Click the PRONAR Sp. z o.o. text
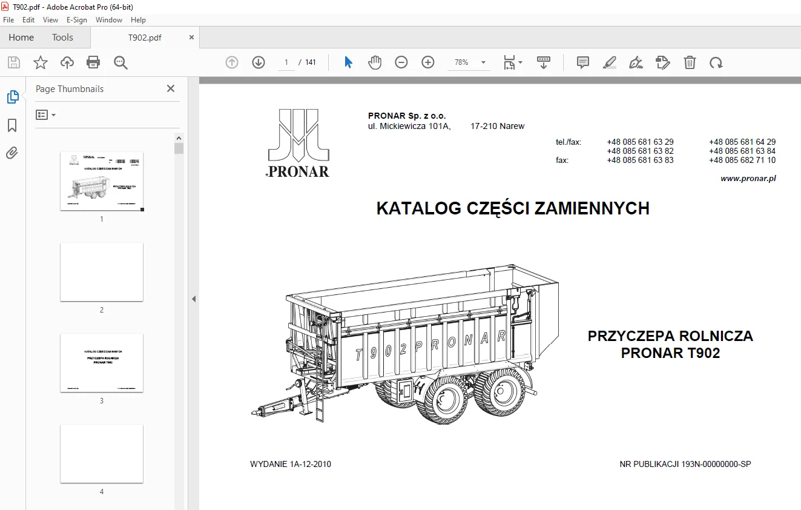The width and height of the screenshot is (801, 510). (x=407, y=116)
